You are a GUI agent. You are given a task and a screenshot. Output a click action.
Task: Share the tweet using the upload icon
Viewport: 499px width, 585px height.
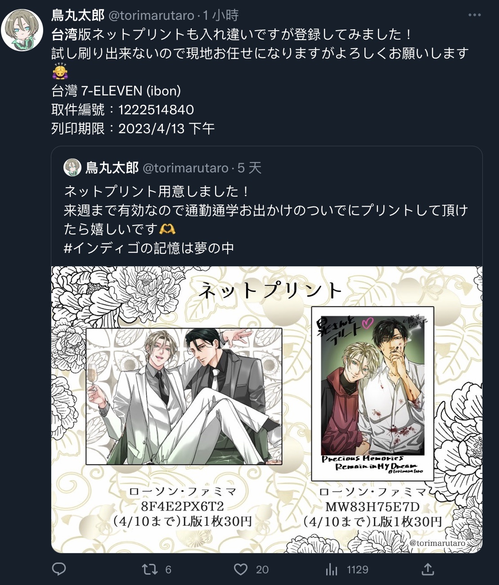click(x=427, y=569)
